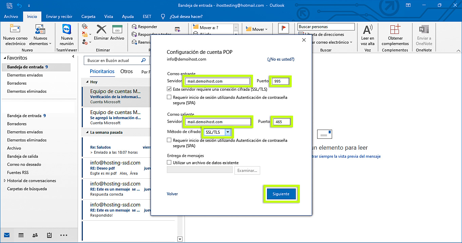The width and height of the screenshot is (462, 243).
Task: Click the Siguiente button
Action: (x=281, y=194)
